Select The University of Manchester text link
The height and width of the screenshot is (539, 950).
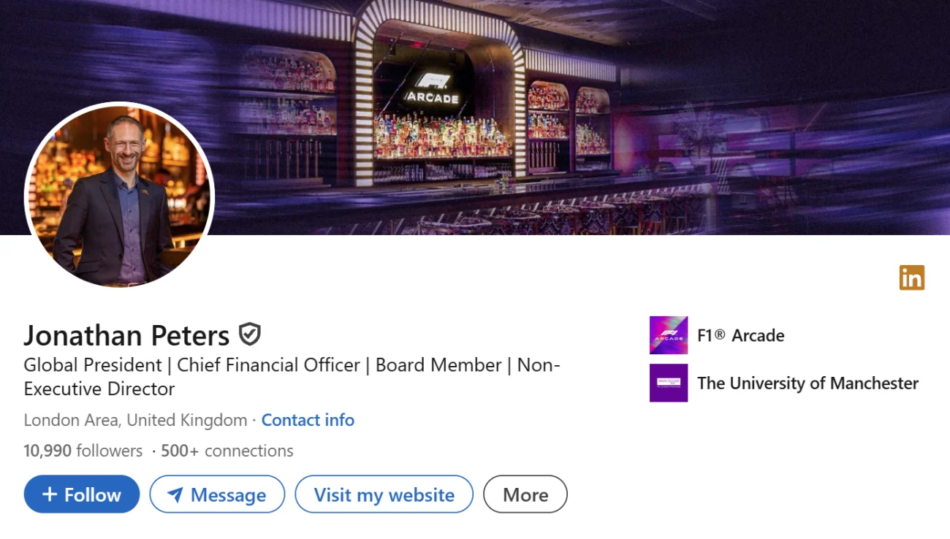click(807, 383)
